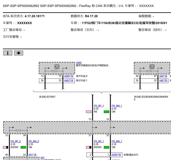Select ISTA system status value 4.17.20.18171
Viewport: 171px width, 160px height.
tap(35, 16)
